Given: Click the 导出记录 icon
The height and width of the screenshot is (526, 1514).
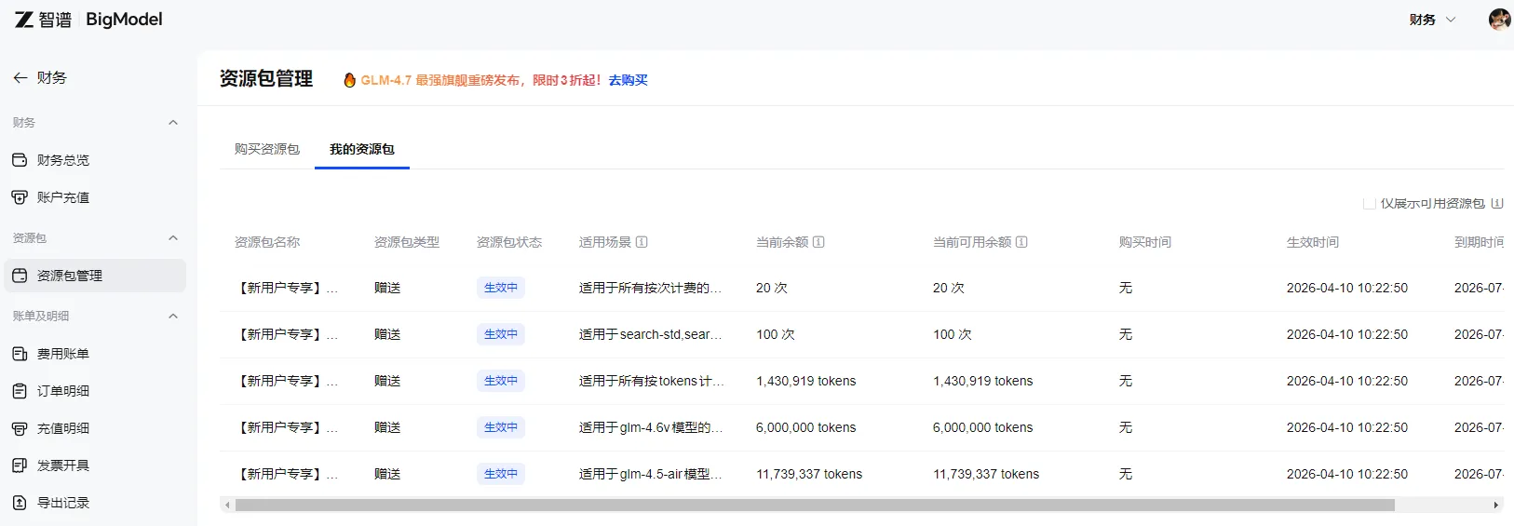Looking at the screenshot, I should click(x=20, y=503).
